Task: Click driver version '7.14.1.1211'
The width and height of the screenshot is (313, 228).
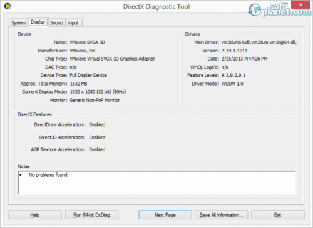Action: point(234,51)
